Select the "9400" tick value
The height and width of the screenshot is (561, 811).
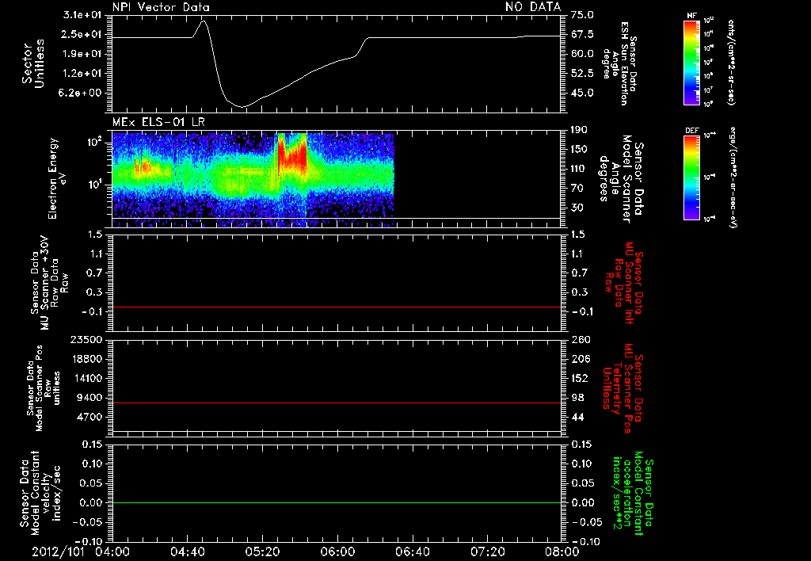pos(90,398)
